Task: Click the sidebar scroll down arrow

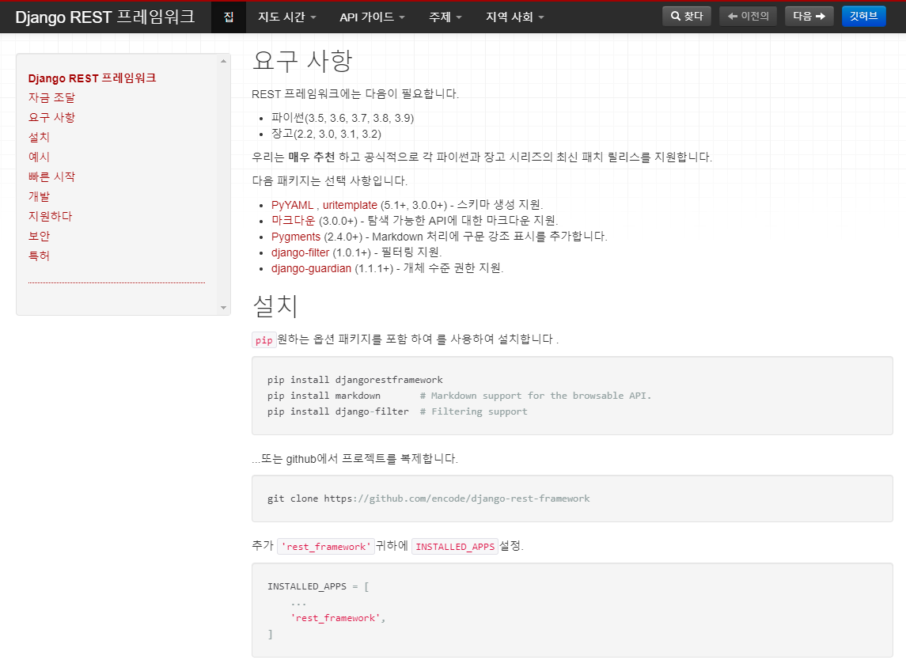Action: coord(224,308)
